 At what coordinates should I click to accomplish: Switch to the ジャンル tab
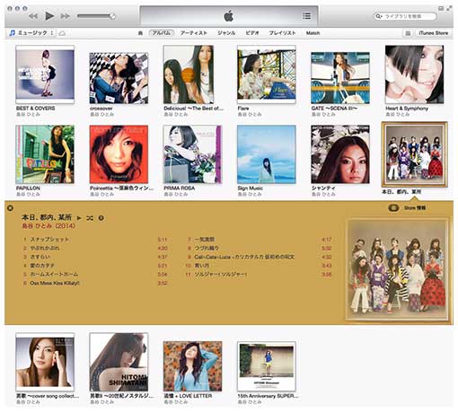coord(226,33)
